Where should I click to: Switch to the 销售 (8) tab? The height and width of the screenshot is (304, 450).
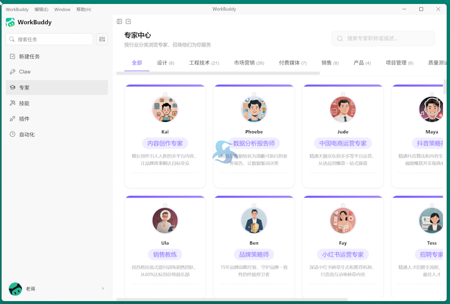pos(330,63)
